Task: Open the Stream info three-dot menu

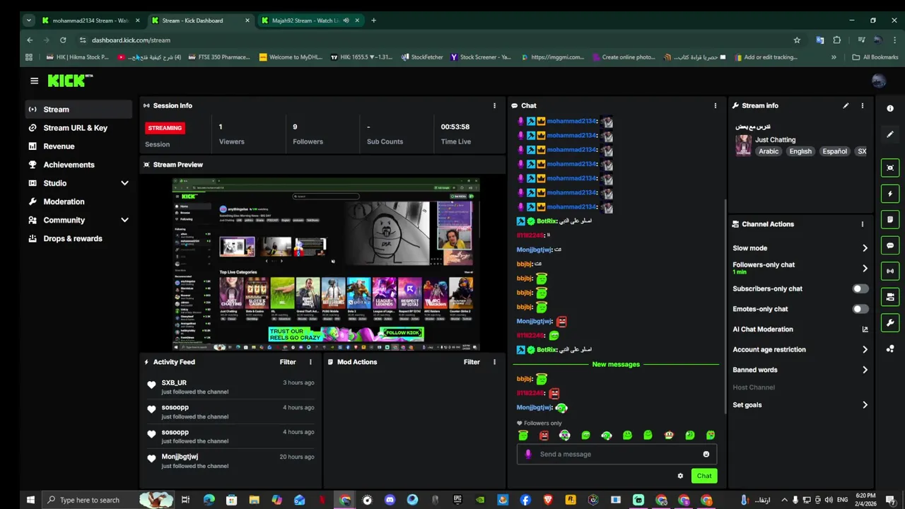Action: (x=862, y=105)
